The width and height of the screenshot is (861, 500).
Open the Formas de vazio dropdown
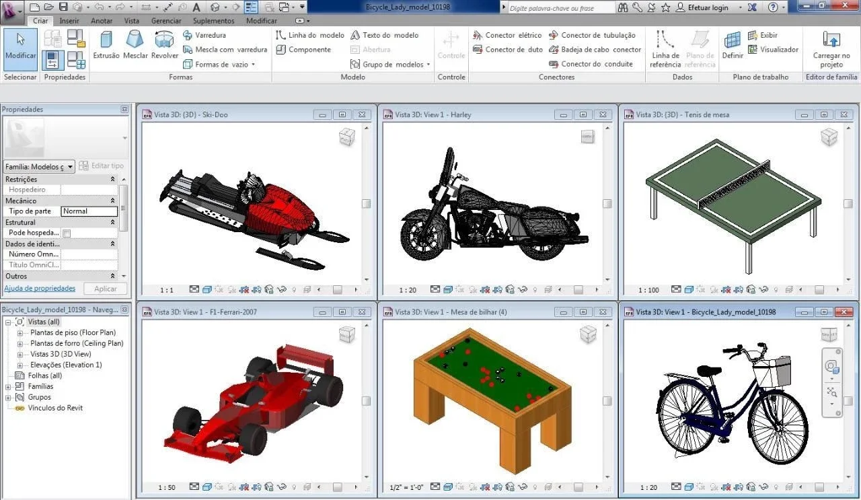pyautogui.click(x=219, y=64)
